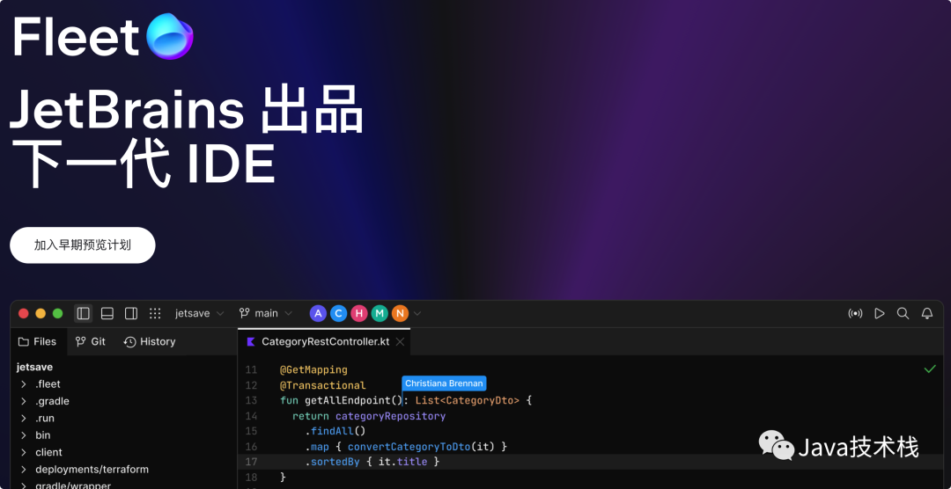Click collaborator avatar N
Image resolution: width=951 pixels, height=489 pixels.
[x=400, y=313]
